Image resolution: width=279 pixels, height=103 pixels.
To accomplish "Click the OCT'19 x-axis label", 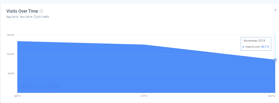I will pyautogui.click(x=144, y=96).
